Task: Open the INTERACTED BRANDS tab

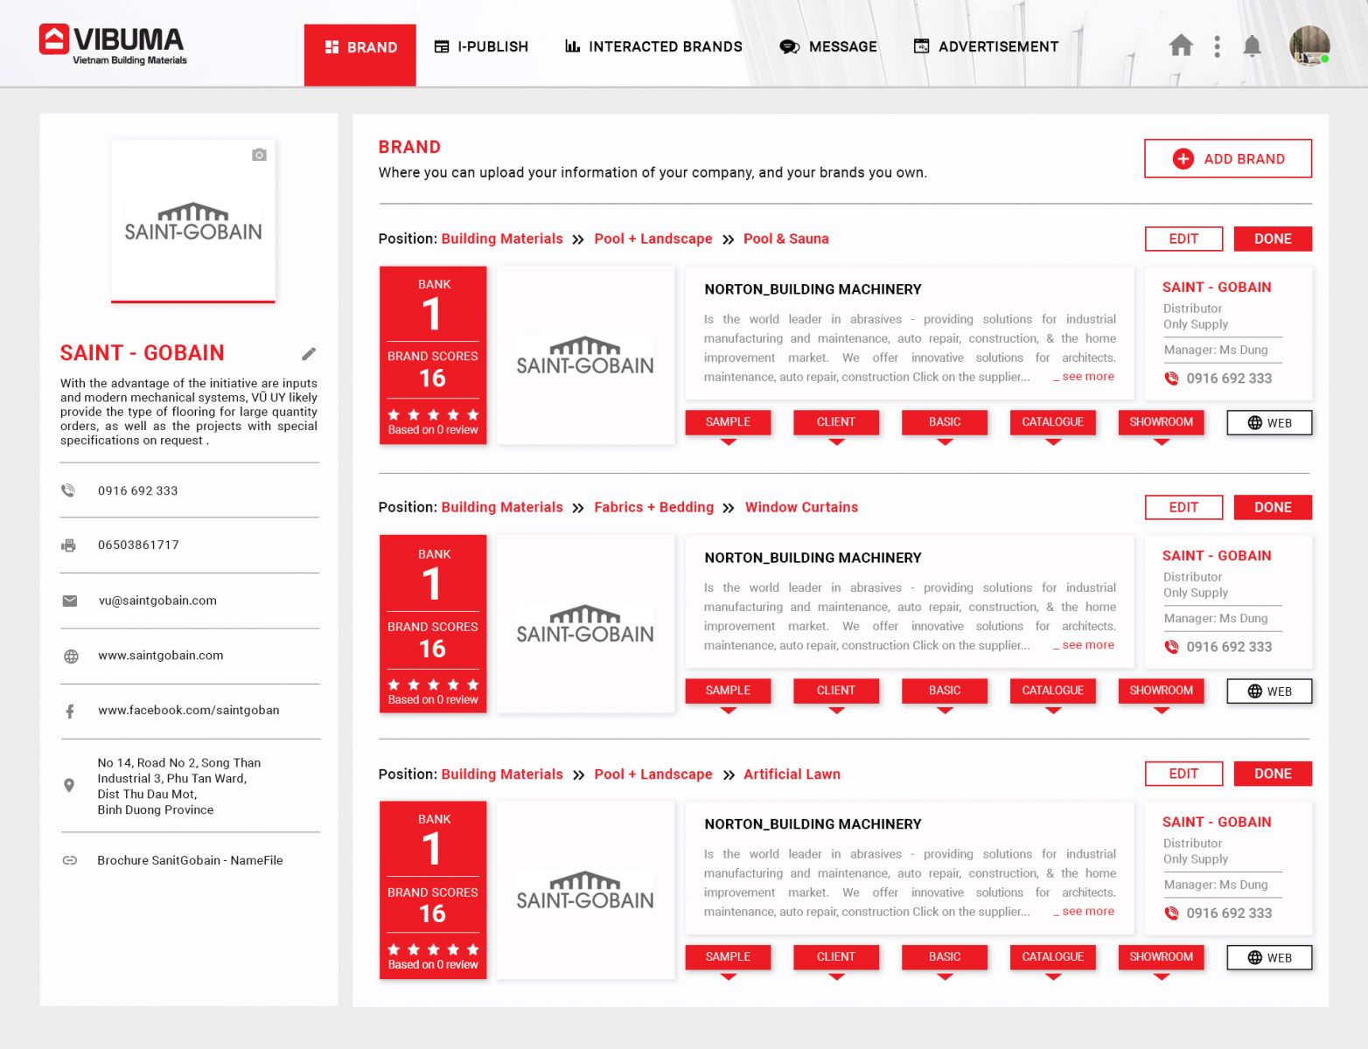Action: tap(653, 46)
